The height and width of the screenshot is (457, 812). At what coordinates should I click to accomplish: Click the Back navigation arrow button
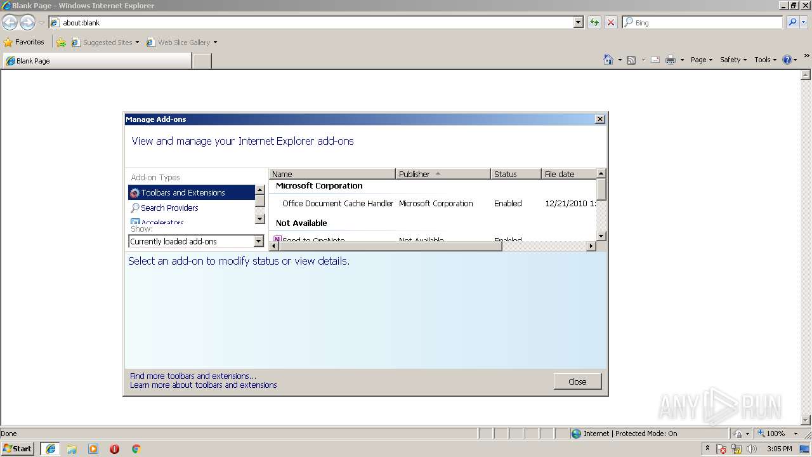pyautogui.click(x=10, y=23)
